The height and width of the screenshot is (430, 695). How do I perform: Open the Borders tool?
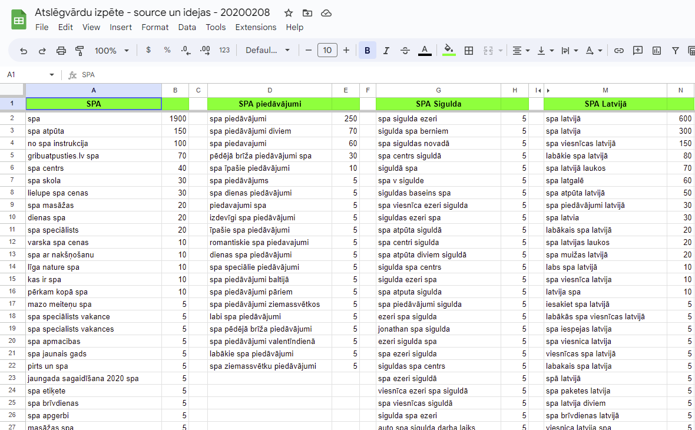tap(469, 51)
